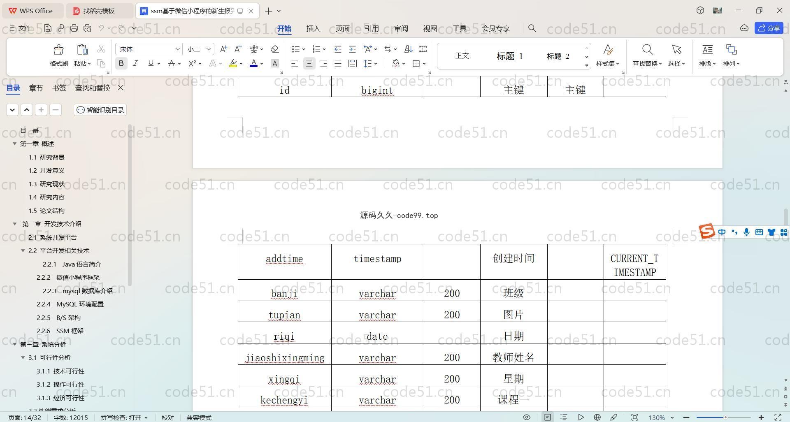Click the Print icon in quick toolbar

pos(74,28)
